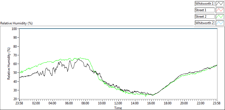
Task: Click the Whitworth 1 black plot icon
Action: (x=220, y=4)
